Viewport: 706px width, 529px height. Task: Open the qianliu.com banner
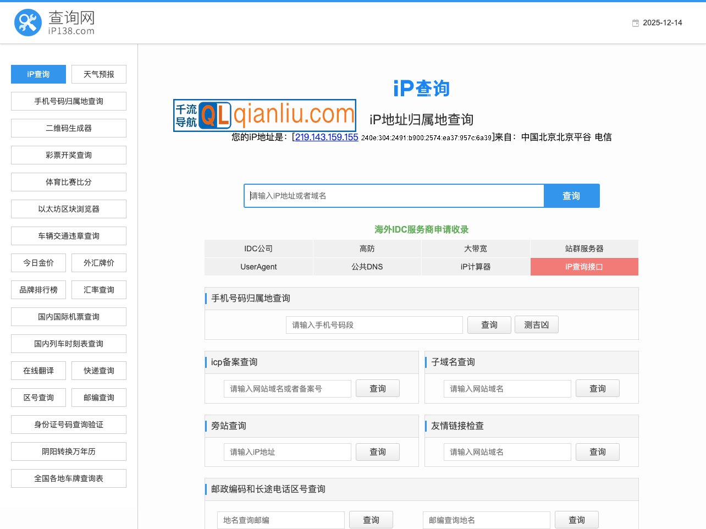coord(264,115)
